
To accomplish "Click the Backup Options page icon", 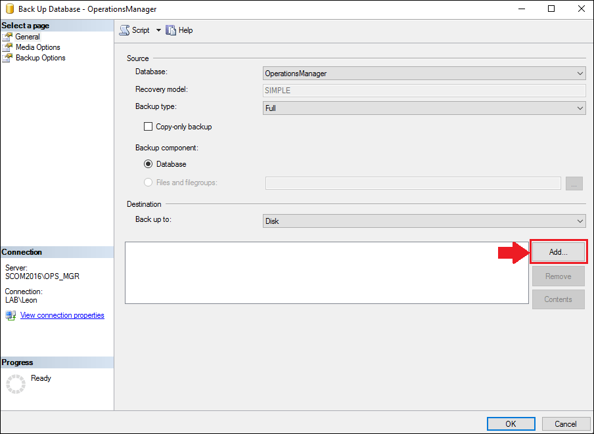I will click(x=7, y=58).
